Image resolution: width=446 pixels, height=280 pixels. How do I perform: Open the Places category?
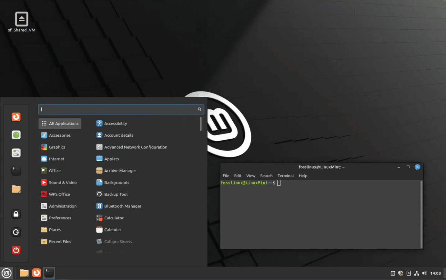51,230
